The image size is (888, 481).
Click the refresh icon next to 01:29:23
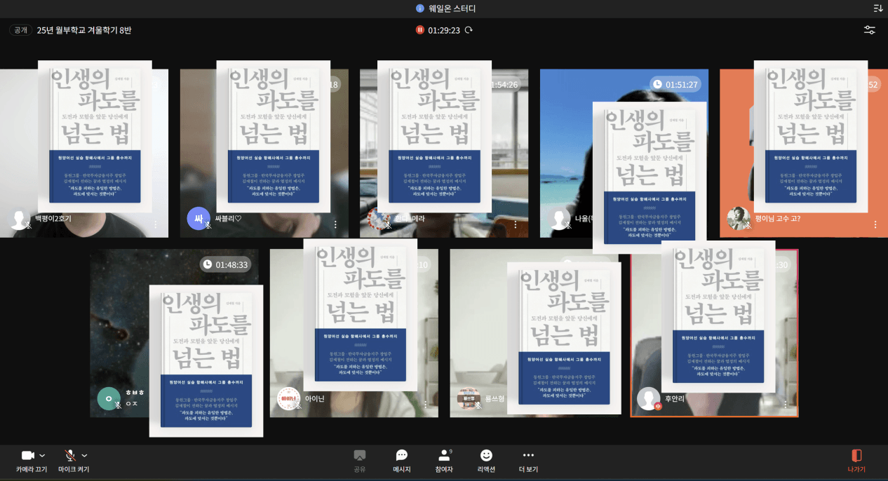coord(469,30)
